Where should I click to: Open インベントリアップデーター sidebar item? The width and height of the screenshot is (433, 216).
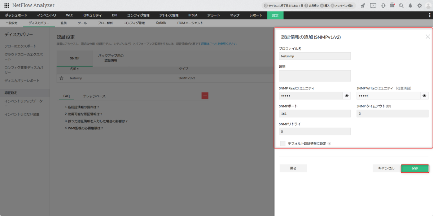[x=23, y=103]
